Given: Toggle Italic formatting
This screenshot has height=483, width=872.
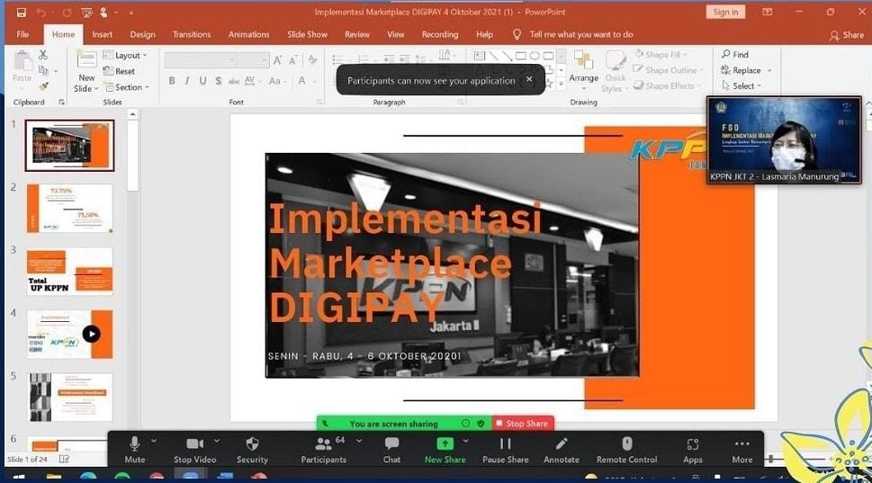Looking at the screenshot, I should [x=187, y=81].
